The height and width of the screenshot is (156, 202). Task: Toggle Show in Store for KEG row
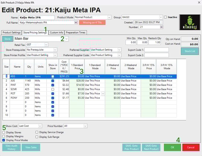pyautogui.click(x=53, y=76)
